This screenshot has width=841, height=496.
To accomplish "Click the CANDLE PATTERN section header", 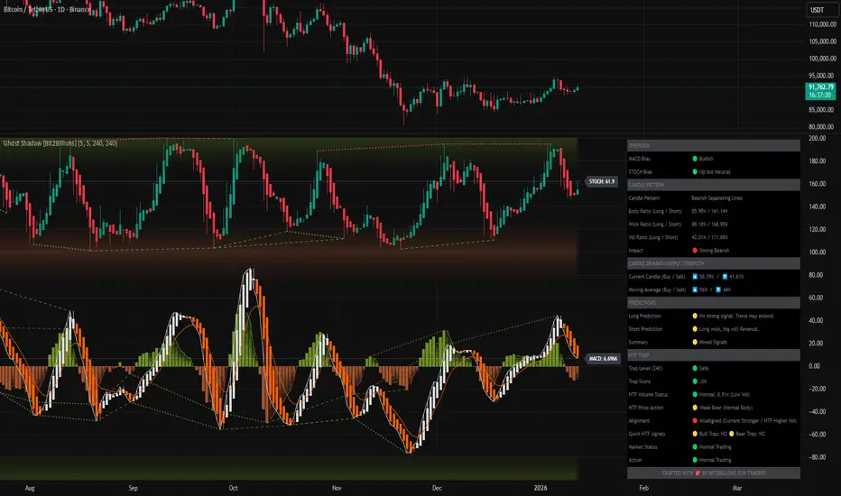I will [x=714, y=185].
